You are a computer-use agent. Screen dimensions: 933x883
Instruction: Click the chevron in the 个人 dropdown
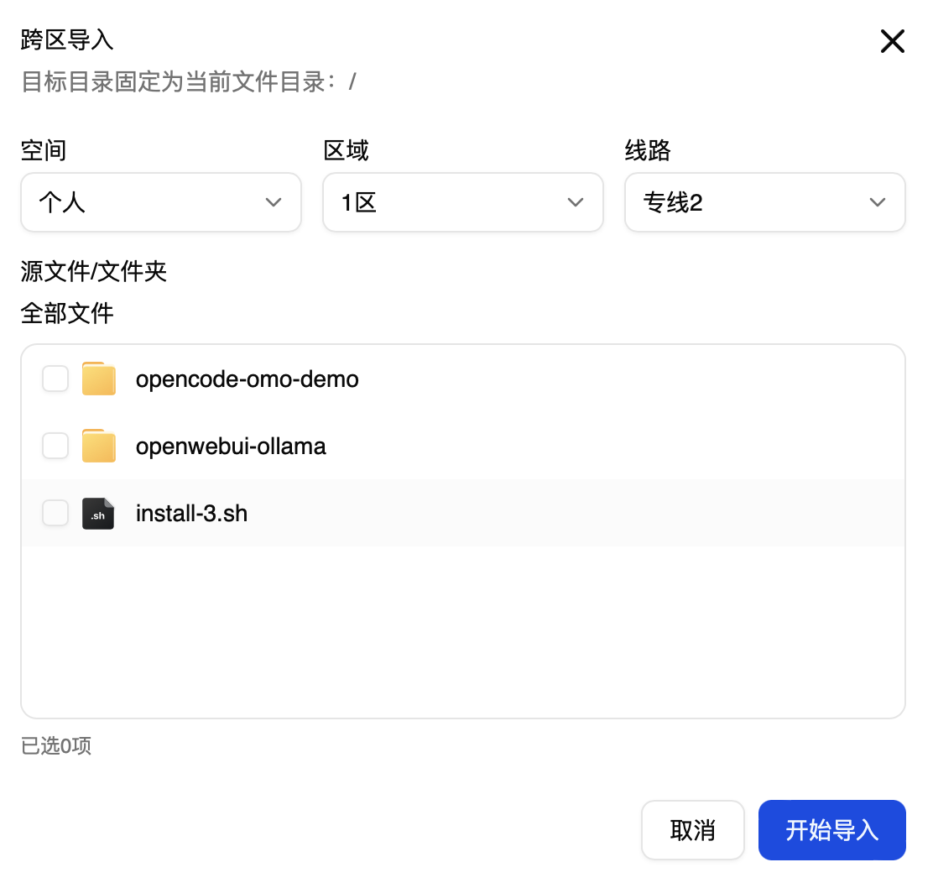click(274, 202)
